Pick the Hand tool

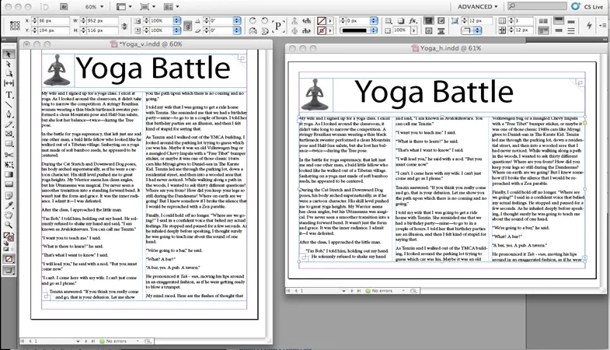9,215
